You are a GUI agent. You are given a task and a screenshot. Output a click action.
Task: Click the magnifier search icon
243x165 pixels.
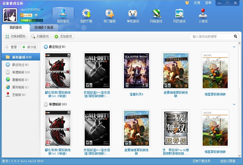pos(235,36)
